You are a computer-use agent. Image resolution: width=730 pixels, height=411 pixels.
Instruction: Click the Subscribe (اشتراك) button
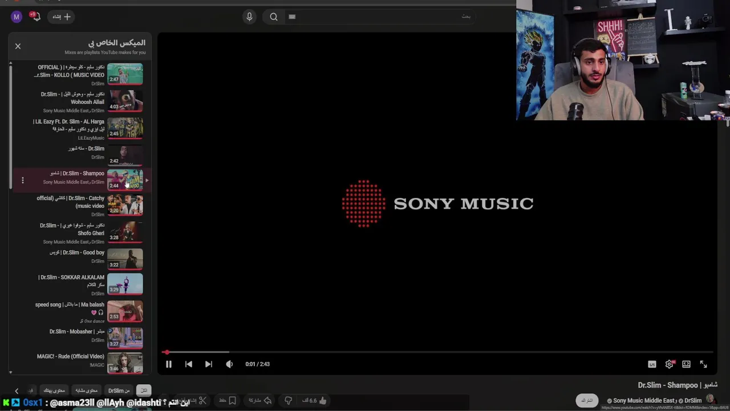click(587, 401)
